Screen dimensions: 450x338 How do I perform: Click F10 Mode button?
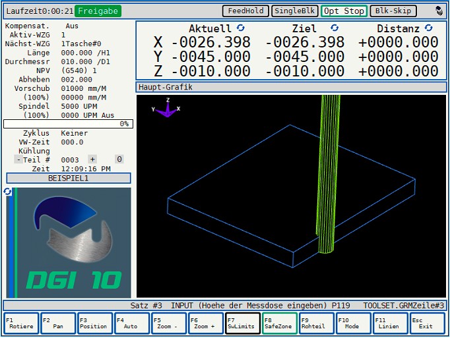click(353, 324)
